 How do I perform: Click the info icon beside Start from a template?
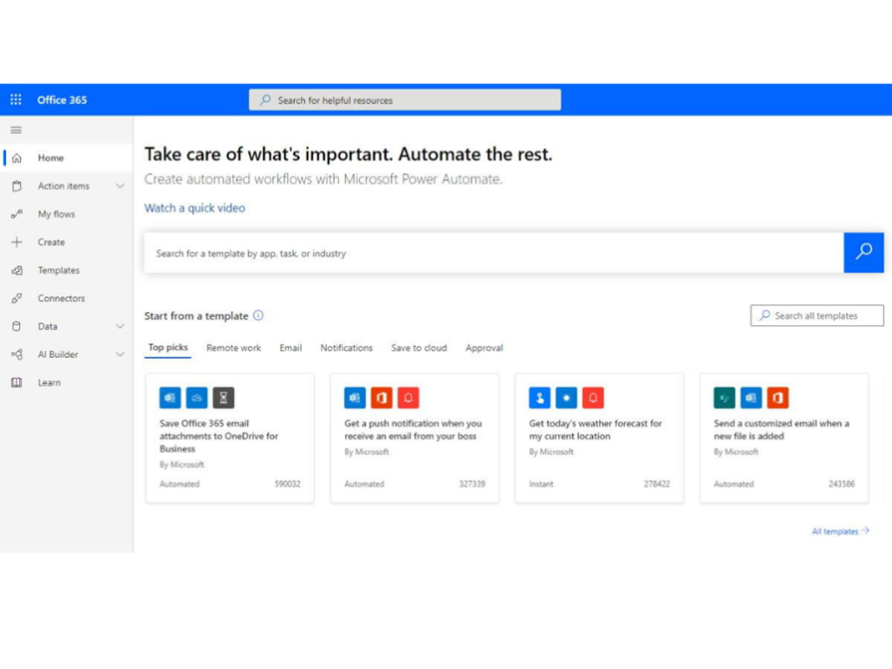[258, 316]
